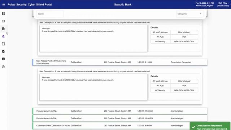The width and height of the screenshot is (231, 130).
Task: Collapse the 1/25/22 8:19 AM SSID alert row
Action: click(120, 62)
